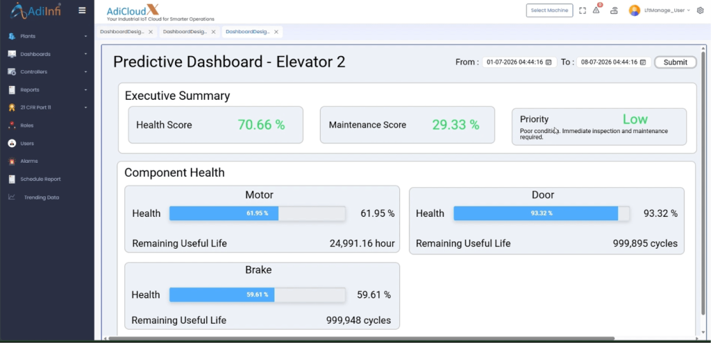
Task: Click the 21 CFR Part 11 badge icon
Action: pos(12,107)
